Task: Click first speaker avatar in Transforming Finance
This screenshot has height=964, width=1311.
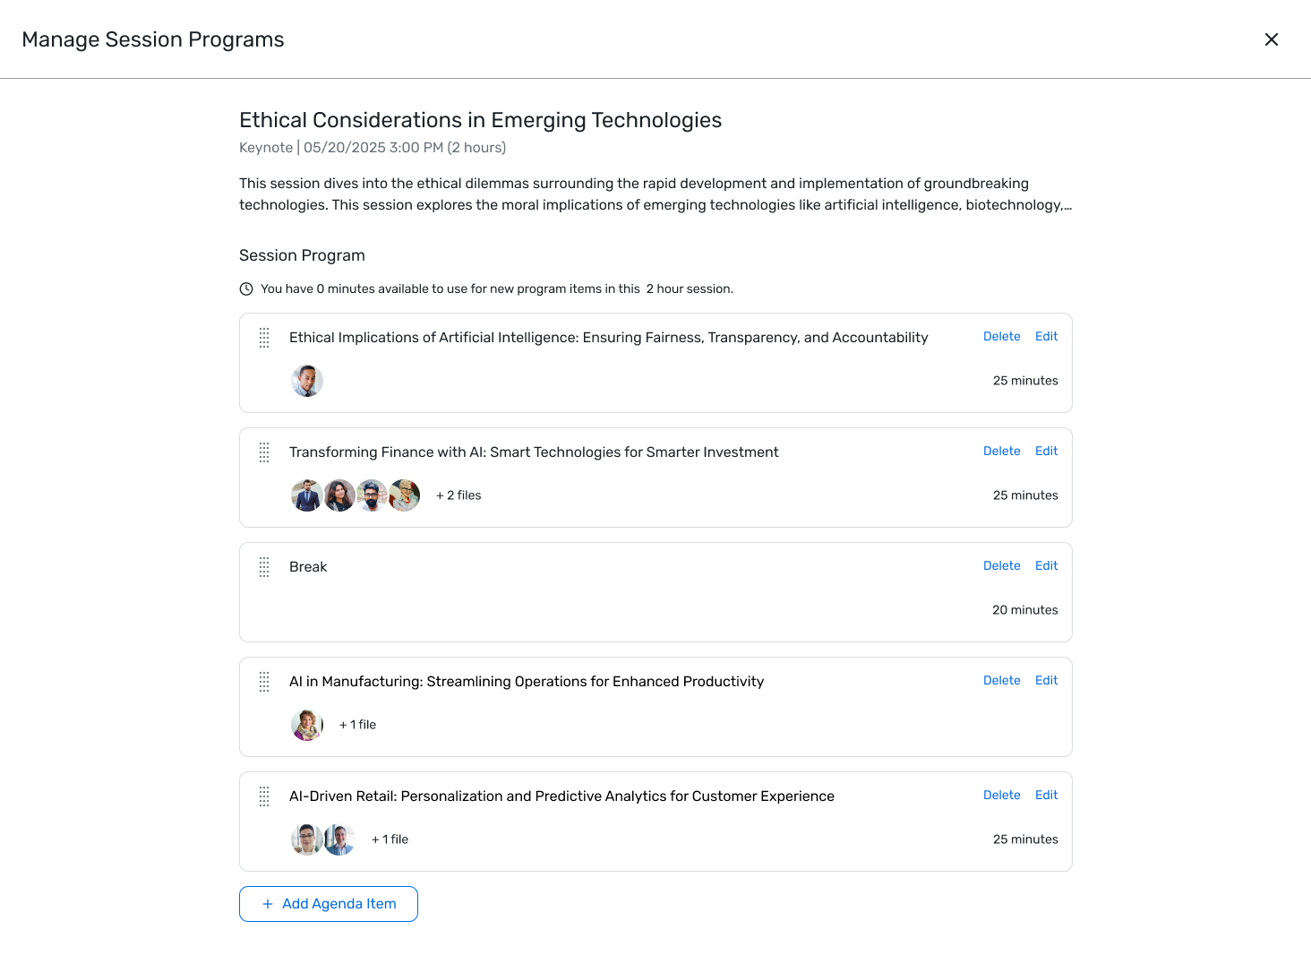Action: (x=307, y=495)
